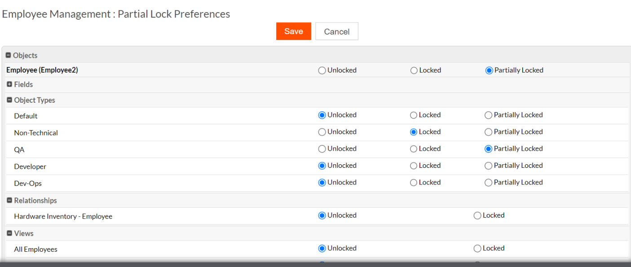Cancel the lock preference changes
Image resolution: width=631 pixels, height=267 pixels.
coord(336,31)
